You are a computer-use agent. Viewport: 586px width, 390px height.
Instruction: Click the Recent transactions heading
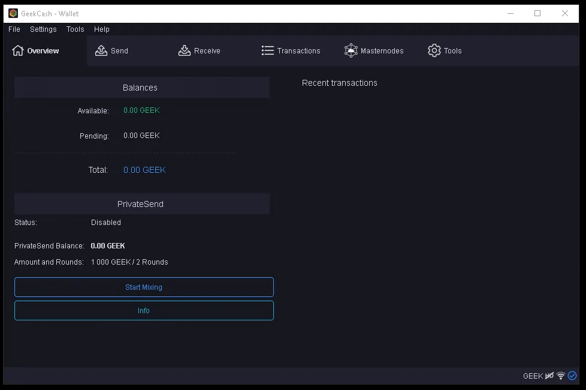(x=339, y=83)
